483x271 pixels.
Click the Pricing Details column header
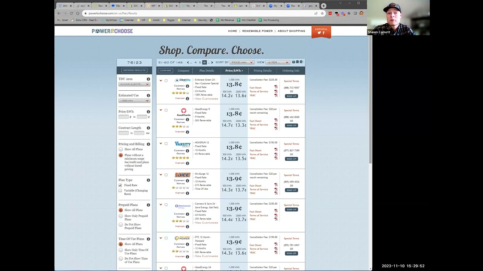click(x=263, y=71)
